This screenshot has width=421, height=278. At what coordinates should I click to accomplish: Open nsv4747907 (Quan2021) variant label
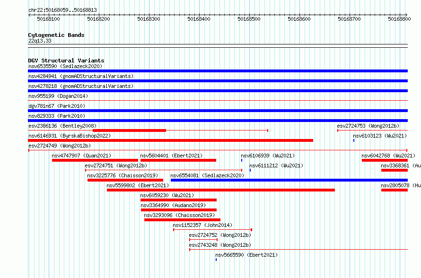point(81,156)
